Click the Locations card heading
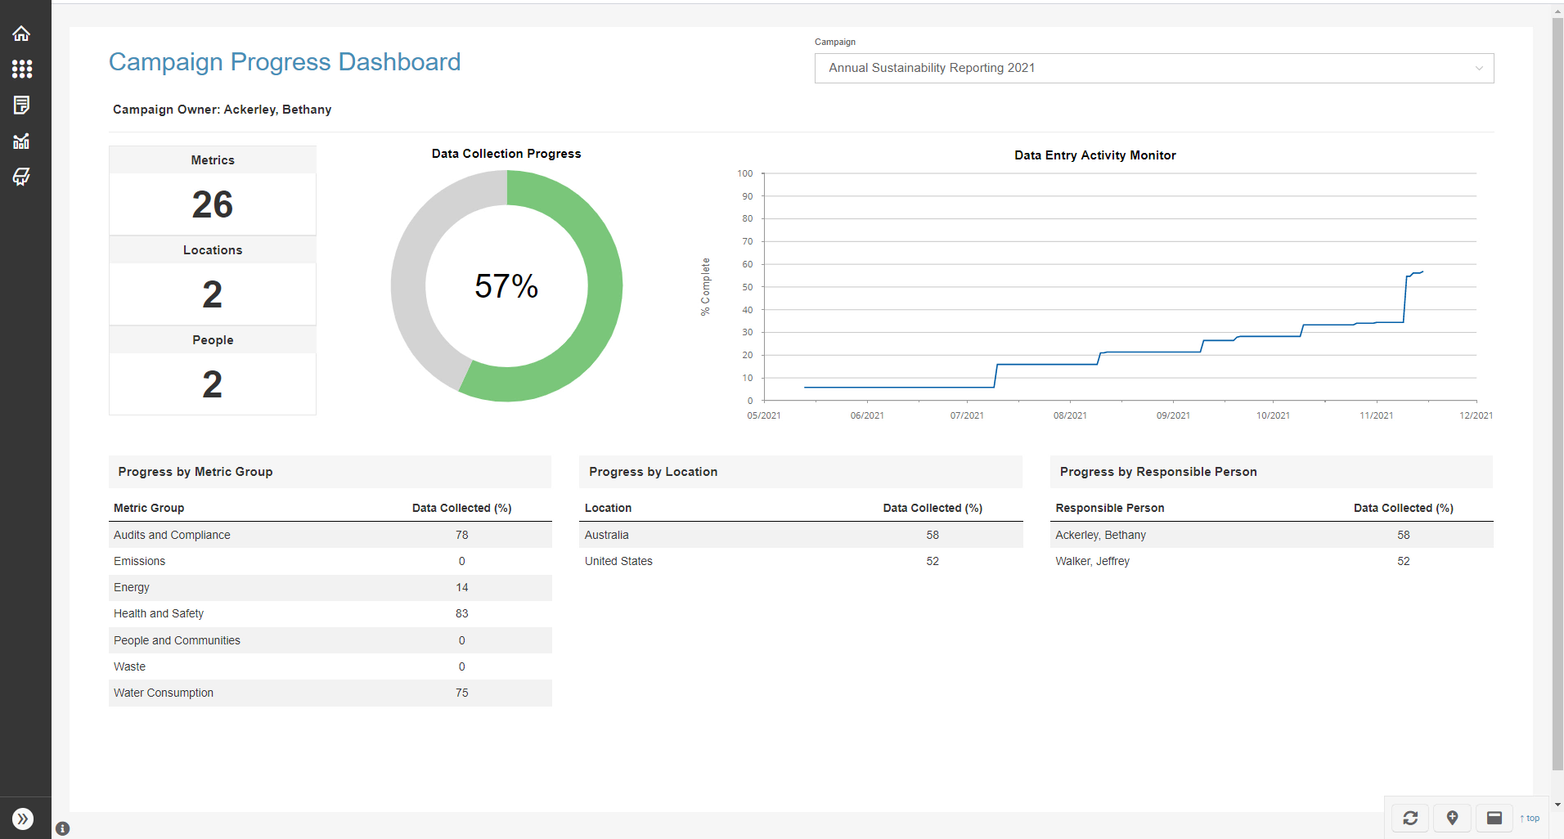 (213, 250)
